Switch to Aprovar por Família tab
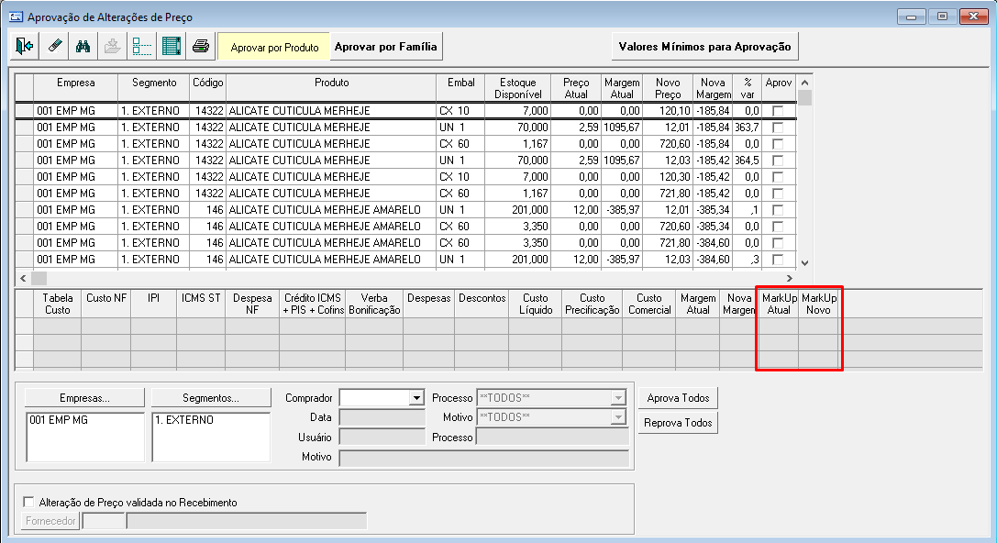The image size is (997, 543). (385, 47)
